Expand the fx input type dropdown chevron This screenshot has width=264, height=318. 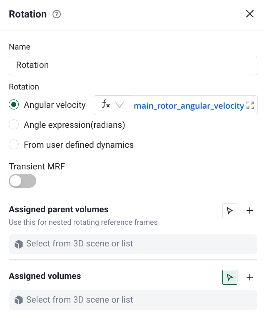tap(120, 105)
